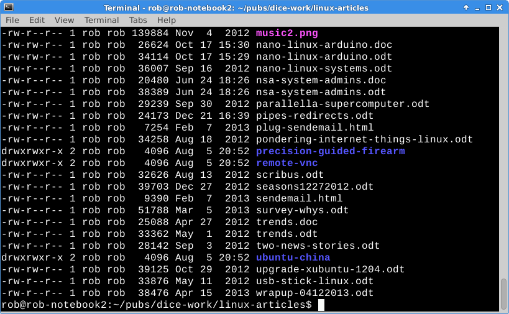Click the music2.png filename in the listing
509x314 pixels.
pyautogui.click(x=287, y=33)
